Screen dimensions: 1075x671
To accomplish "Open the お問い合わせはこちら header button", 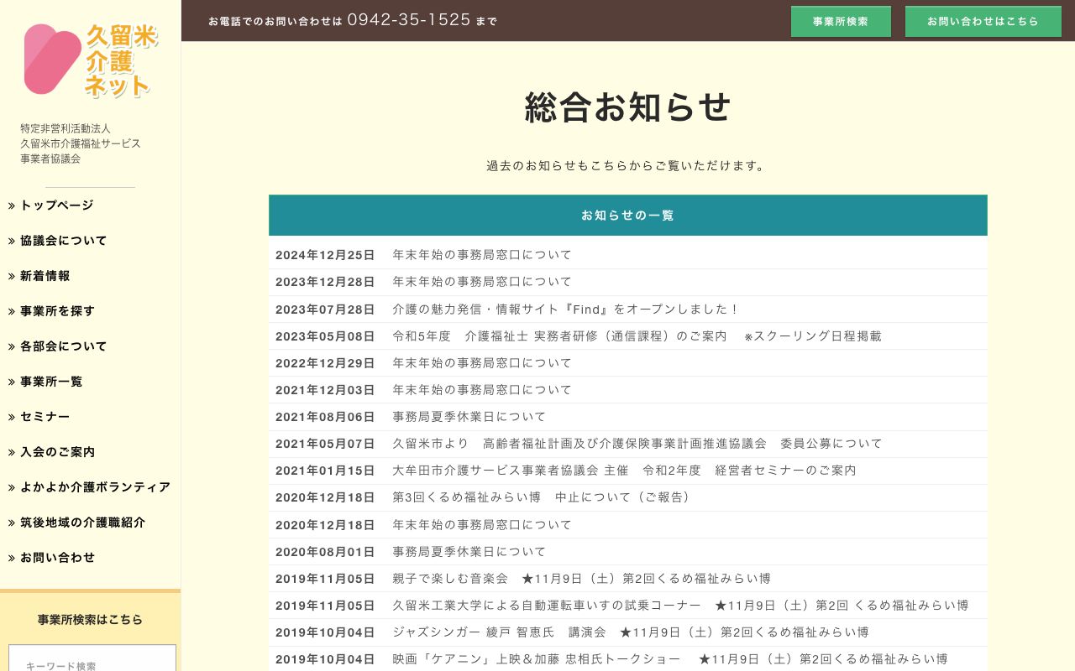I will click(983, 21).
